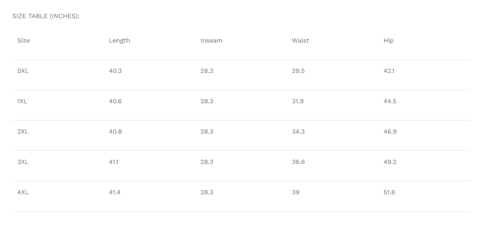This screenshot has width=478, height=228.
Task: Click the Hip column header
Action: coord(388,40)
